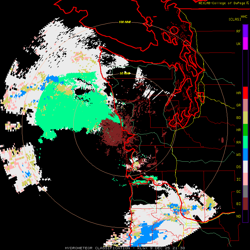Click the UK legend label

pyautogui.click(x=238, y=44)
